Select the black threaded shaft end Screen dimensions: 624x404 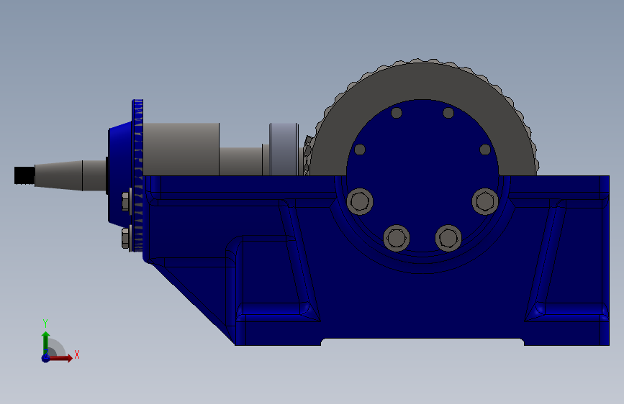(24, 175)
